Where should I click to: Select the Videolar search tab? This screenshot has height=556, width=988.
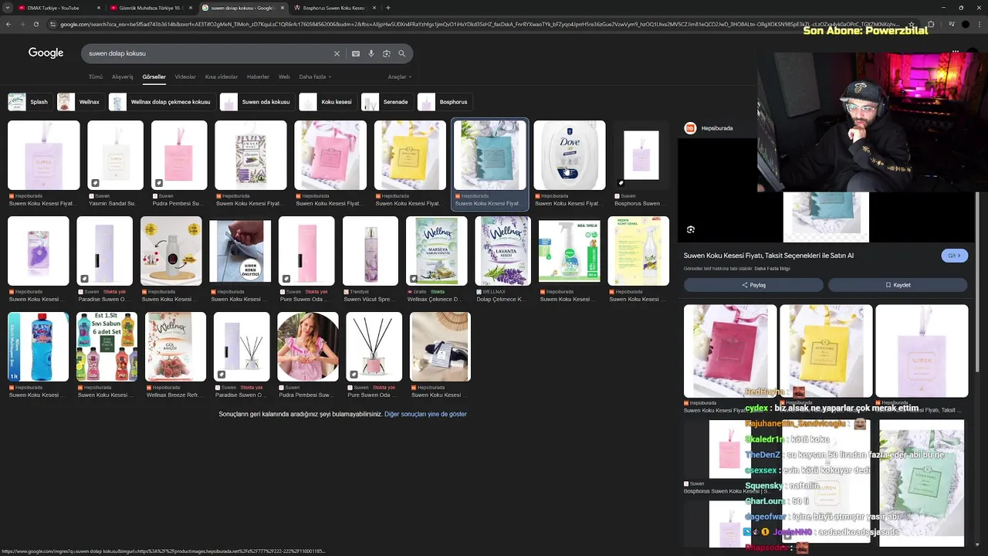click(185, 77)
